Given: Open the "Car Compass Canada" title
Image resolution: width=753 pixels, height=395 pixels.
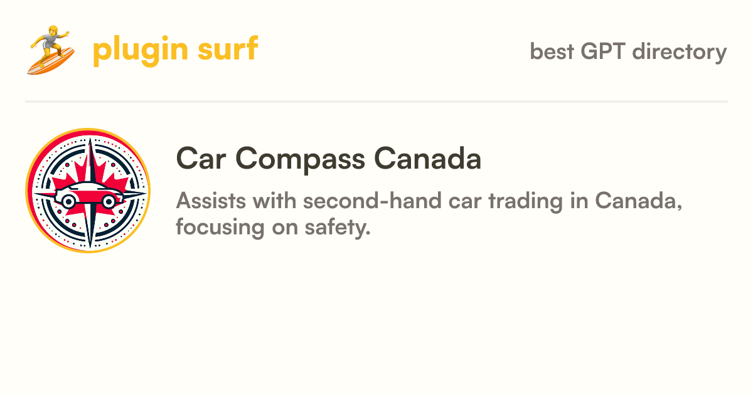Looking at the screenshot, I should click(x=329, y=159).
